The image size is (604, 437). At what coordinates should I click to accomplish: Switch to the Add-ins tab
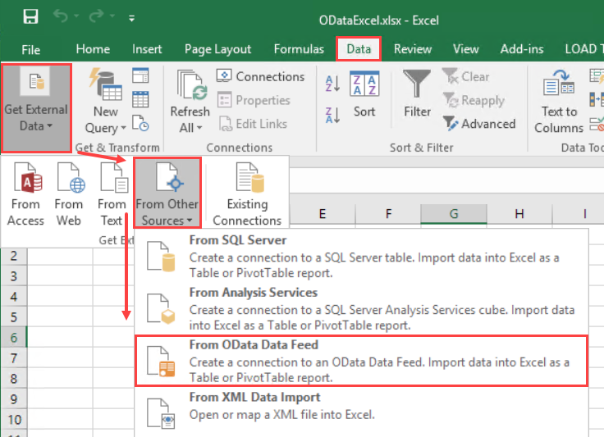[x=522, y=49]
